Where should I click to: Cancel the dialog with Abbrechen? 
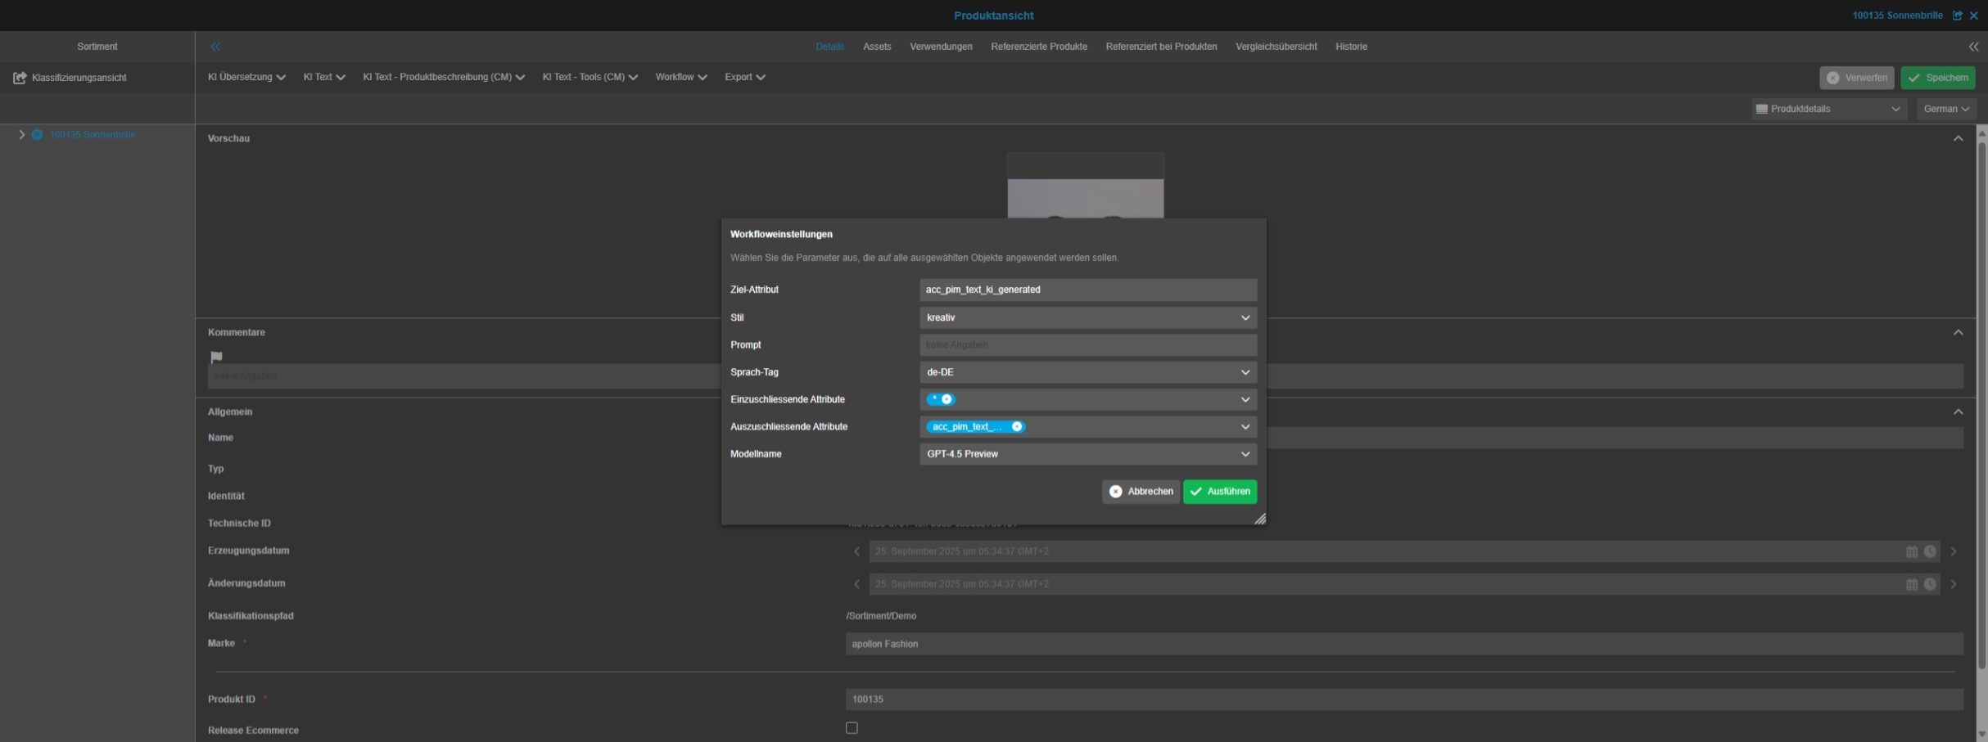(1141, 492)
